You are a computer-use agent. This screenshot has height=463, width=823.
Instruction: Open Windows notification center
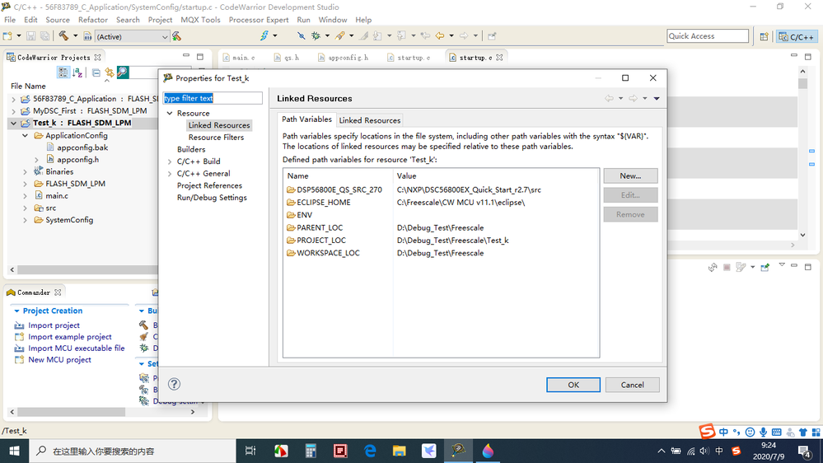coord(803,451)
